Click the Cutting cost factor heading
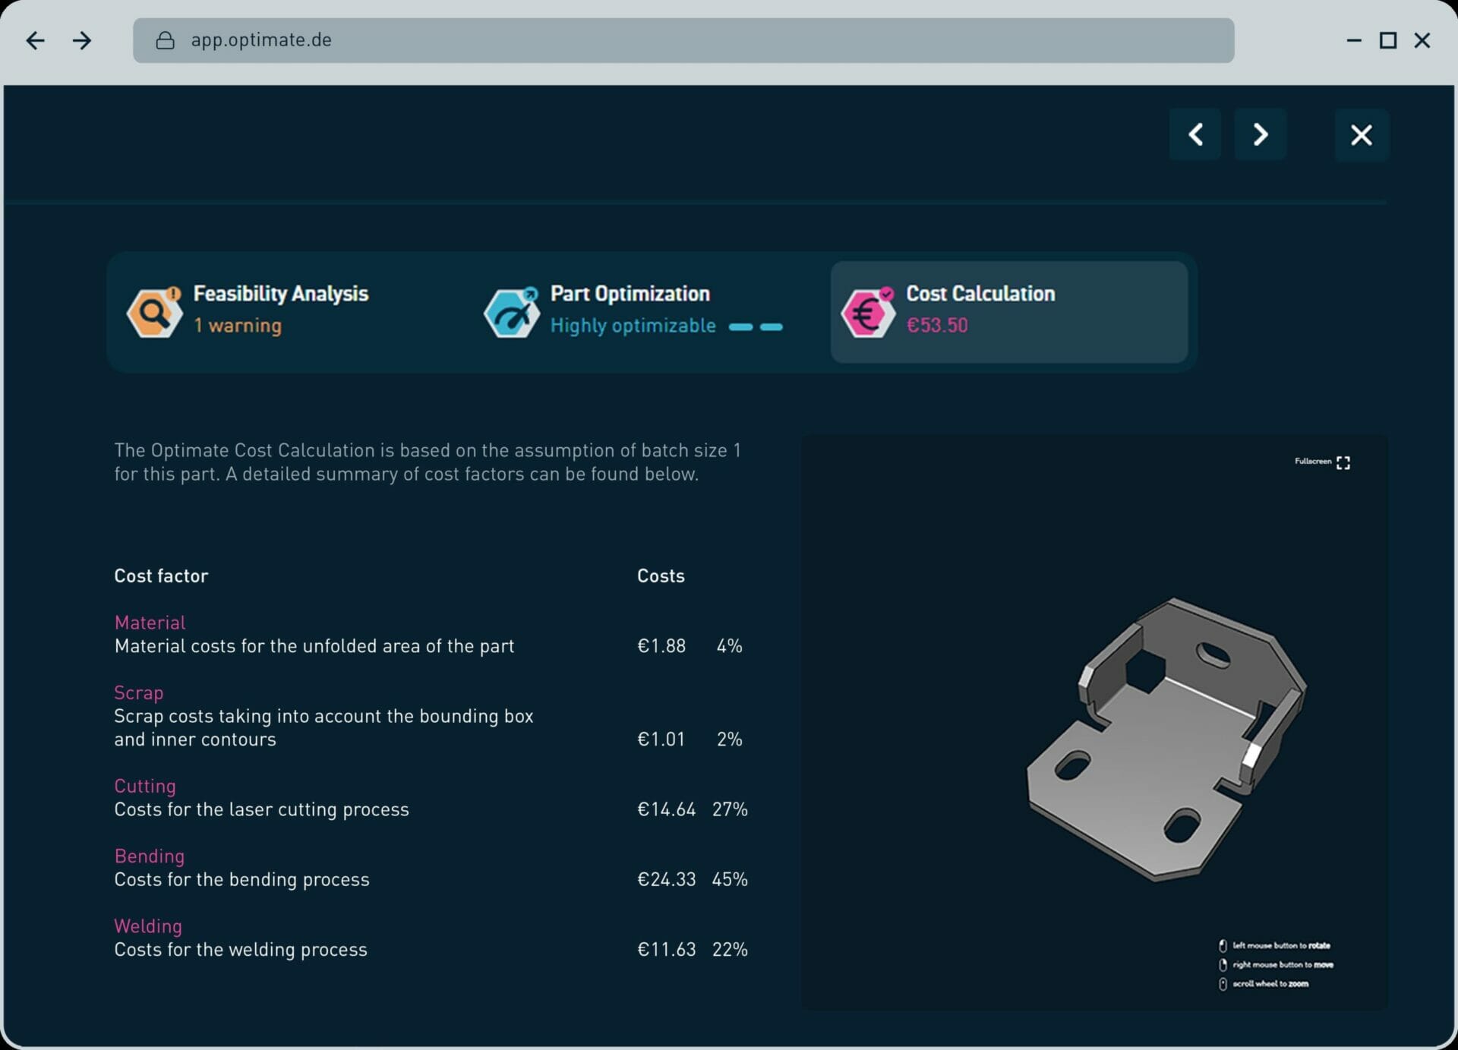 click(x=145, y=786)
